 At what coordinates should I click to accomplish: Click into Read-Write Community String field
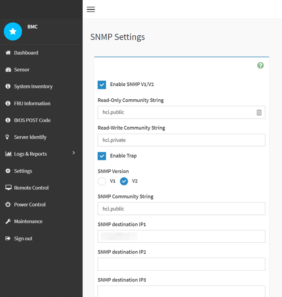(x=181, y=140)
